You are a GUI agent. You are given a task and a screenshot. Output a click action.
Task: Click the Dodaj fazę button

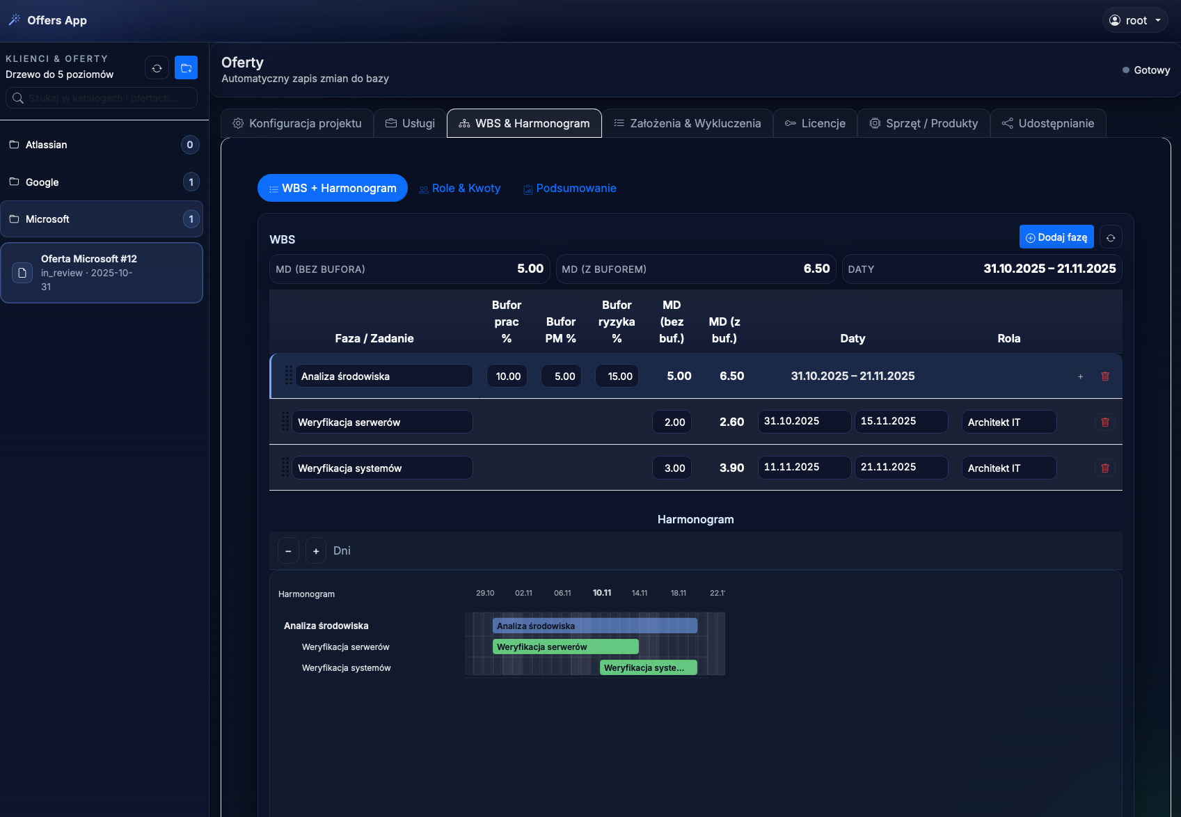click(1056, 237)
